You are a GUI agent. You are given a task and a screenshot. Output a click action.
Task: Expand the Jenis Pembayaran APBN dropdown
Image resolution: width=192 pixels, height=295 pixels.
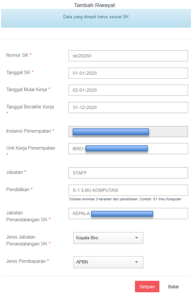coord(108,262)
